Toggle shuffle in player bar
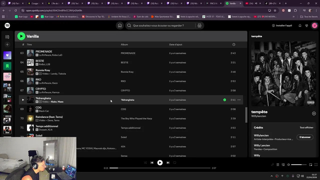 pyautogui.click(x=145, y=162)
